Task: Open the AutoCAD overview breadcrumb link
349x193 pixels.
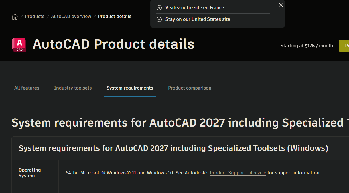Action: 71,16
